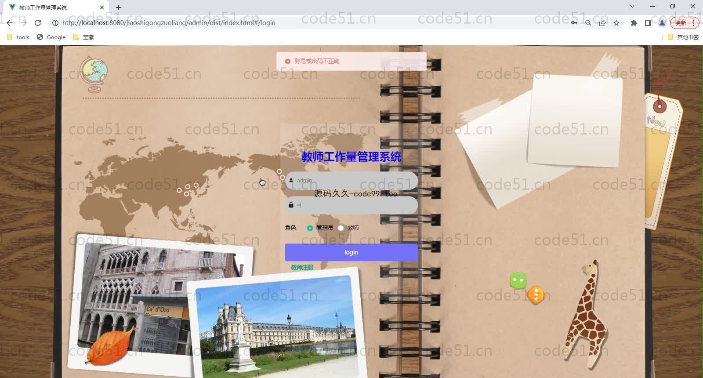703x378 pixels.
Task: Click the admin username field
Action: click(351, 181)
